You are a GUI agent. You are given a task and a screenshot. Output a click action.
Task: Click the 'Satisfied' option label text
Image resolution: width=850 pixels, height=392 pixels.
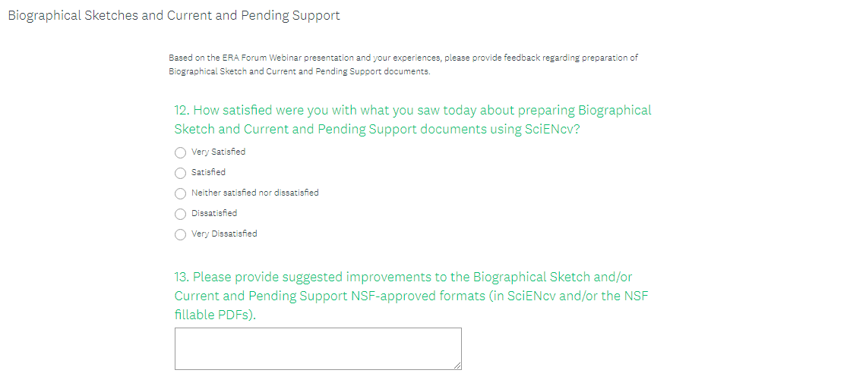[x=208, y=172]
